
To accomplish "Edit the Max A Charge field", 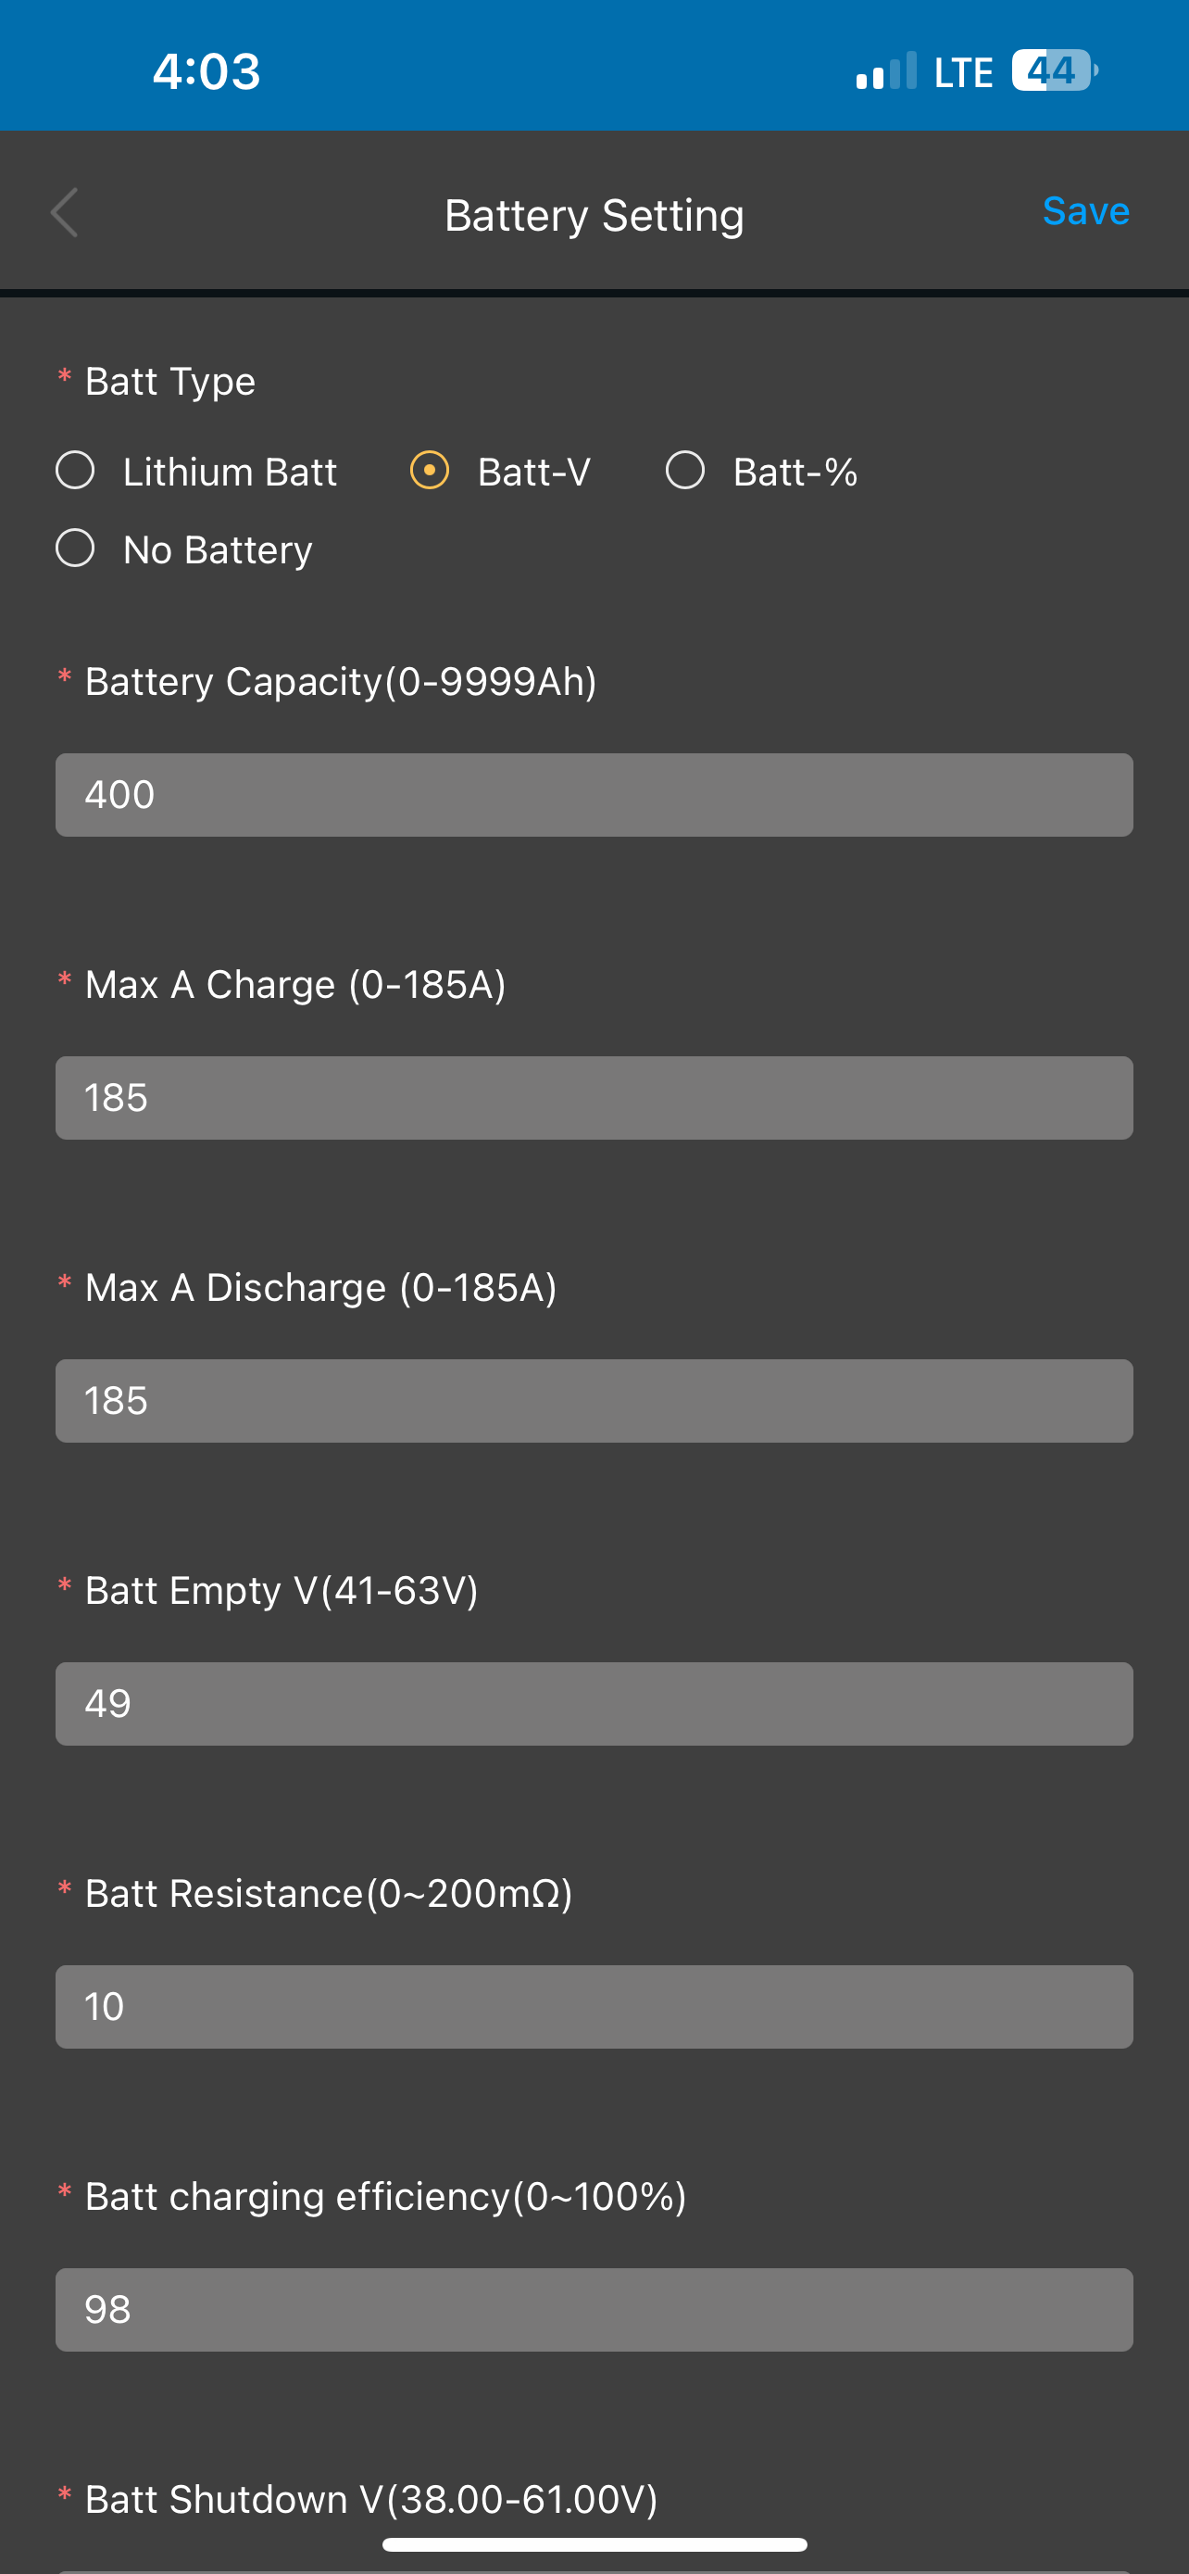I will tap(594, 1098).
